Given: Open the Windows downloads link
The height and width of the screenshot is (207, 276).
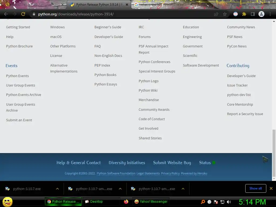Looking at the screenshot, I should point(57,27).
